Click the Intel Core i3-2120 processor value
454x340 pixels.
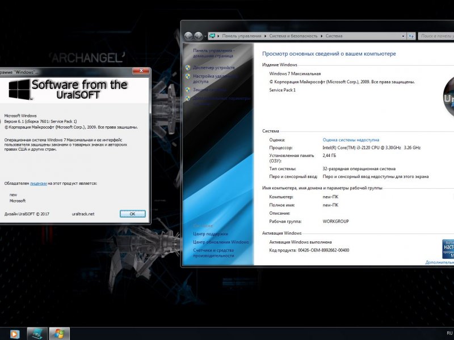[372, 148]
